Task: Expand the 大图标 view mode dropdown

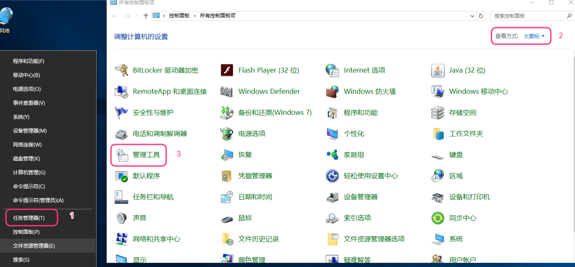Action: [534, 36]
